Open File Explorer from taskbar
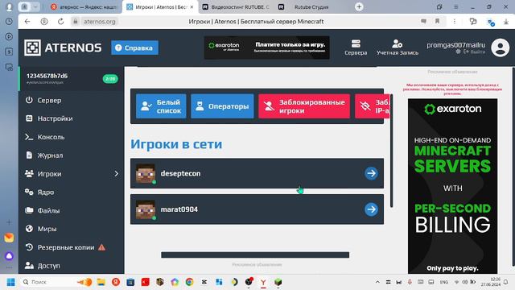 coord(101,282)
